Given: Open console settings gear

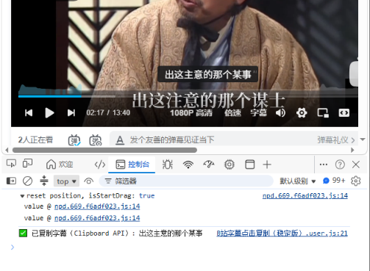Looking at the screenshot, I should point(356,181).
